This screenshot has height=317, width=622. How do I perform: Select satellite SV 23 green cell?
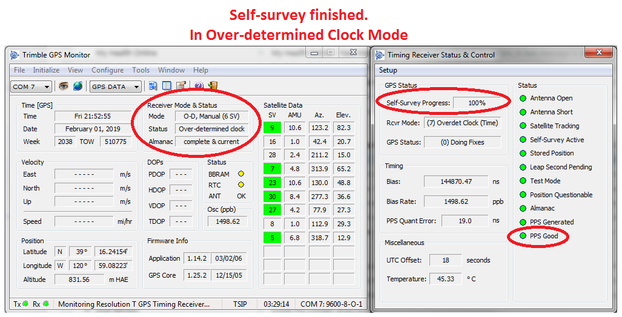click(272, 183)
